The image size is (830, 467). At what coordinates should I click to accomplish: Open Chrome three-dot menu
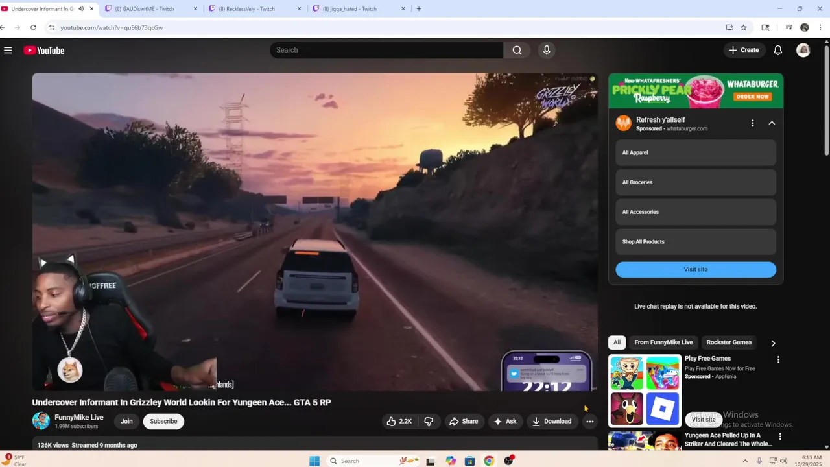[820, 27]
